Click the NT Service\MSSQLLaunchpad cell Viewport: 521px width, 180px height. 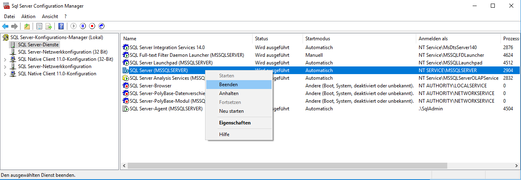(x=450, y=63)
